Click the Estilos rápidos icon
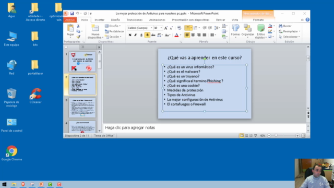Viewport: 334px width, 188px height. point(261,28)
